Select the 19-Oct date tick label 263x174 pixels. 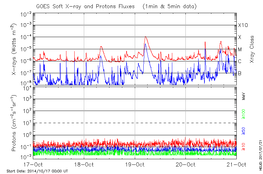coord(135,164)
